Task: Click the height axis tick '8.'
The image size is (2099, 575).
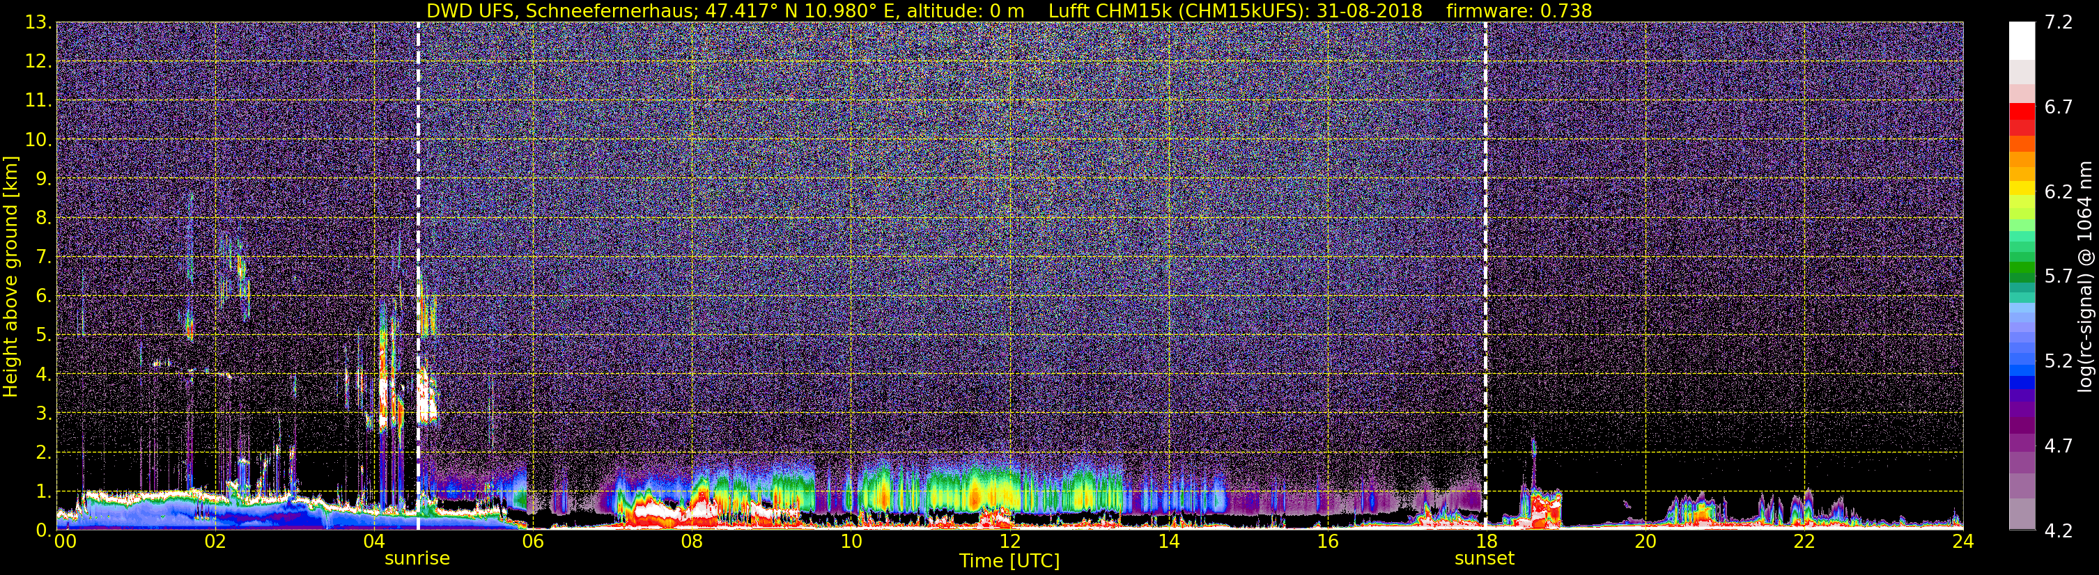Action: tap(43, 219)
